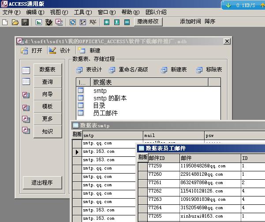
Task: Click row selector of the current smtp.163.com row
Action: 77,152
